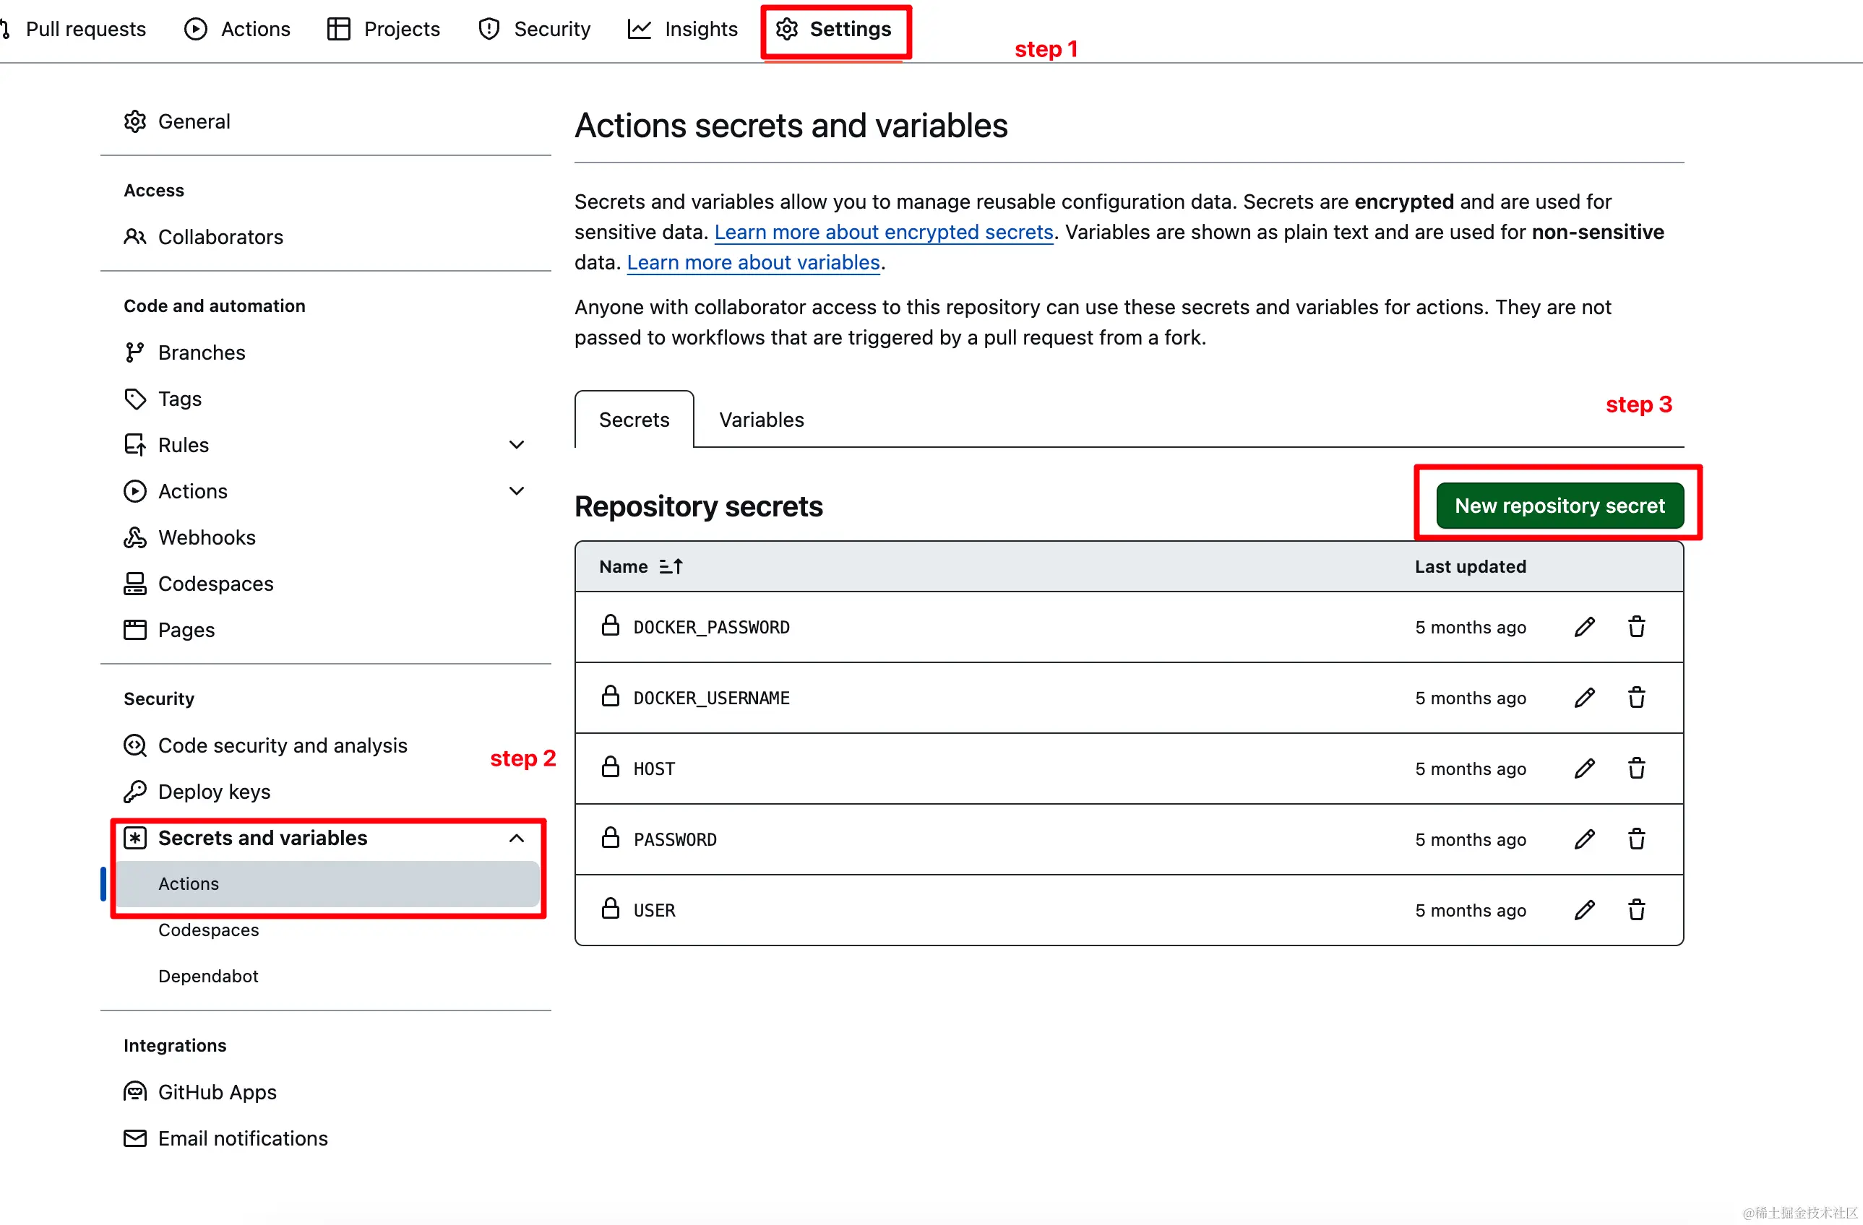1863x1225 pixels.
Task: Delete the DOCKER_USERNAME secret via trash icon
Action: click(x=1636, y=697)
